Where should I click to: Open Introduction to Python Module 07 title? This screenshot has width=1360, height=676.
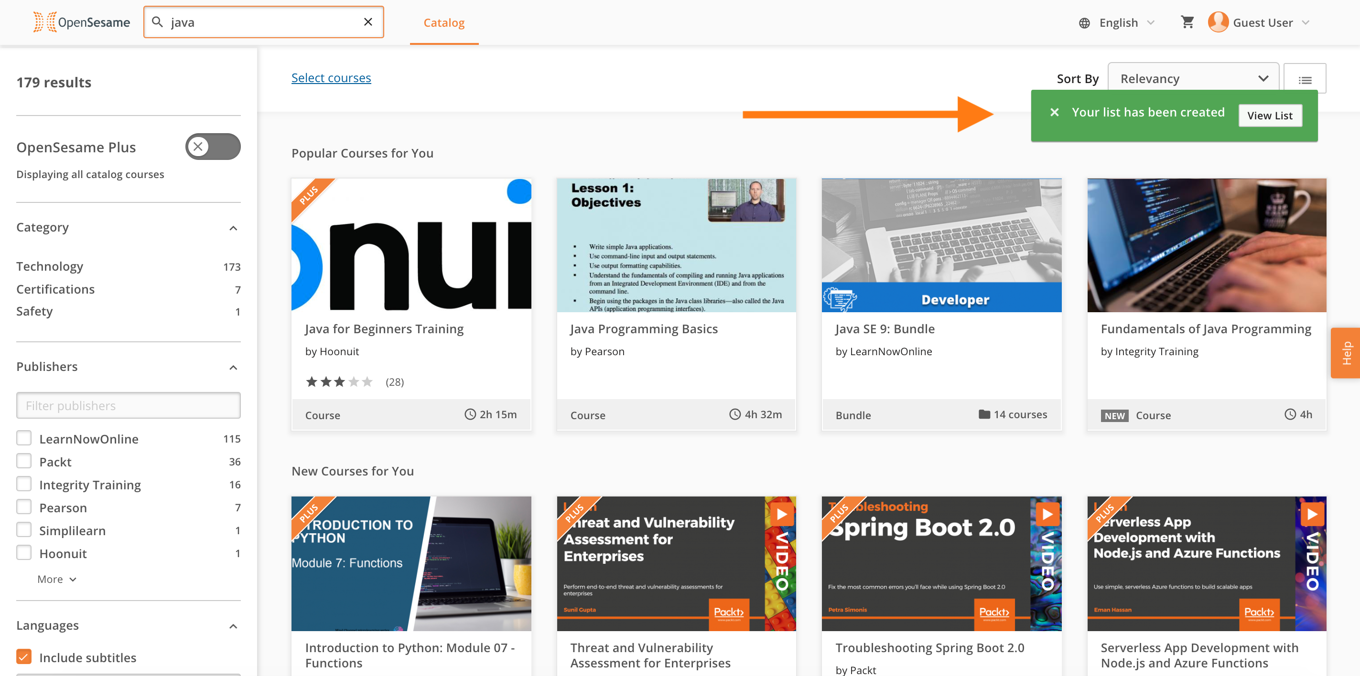click(410, 655)
